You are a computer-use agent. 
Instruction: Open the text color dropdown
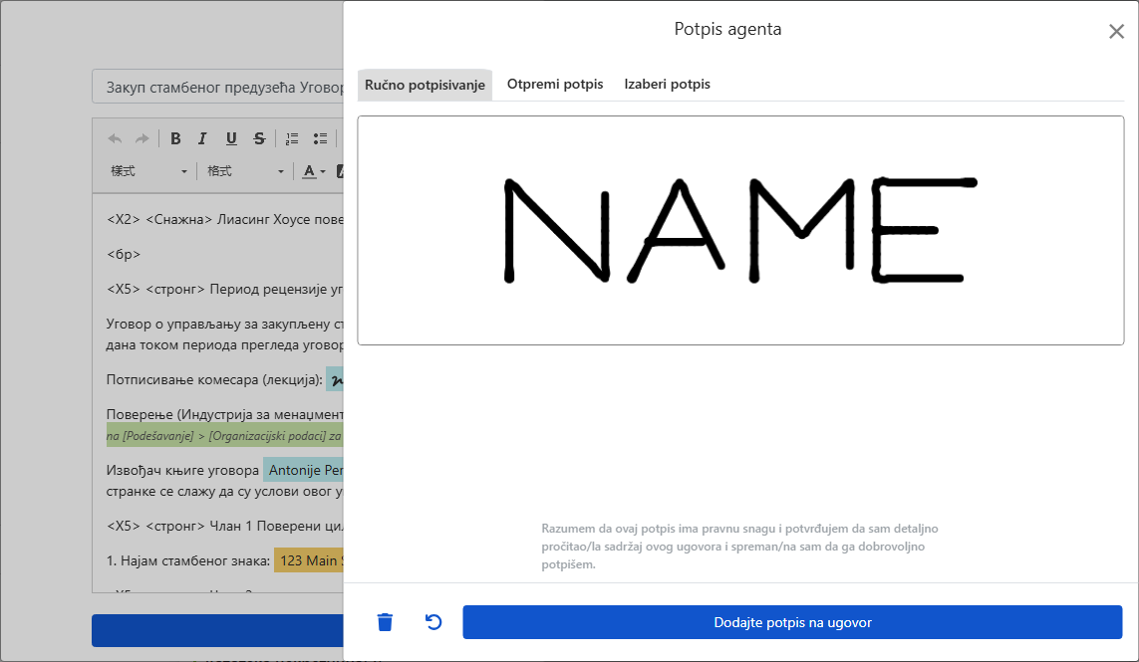pyautogui.click(x=314, y=171)
